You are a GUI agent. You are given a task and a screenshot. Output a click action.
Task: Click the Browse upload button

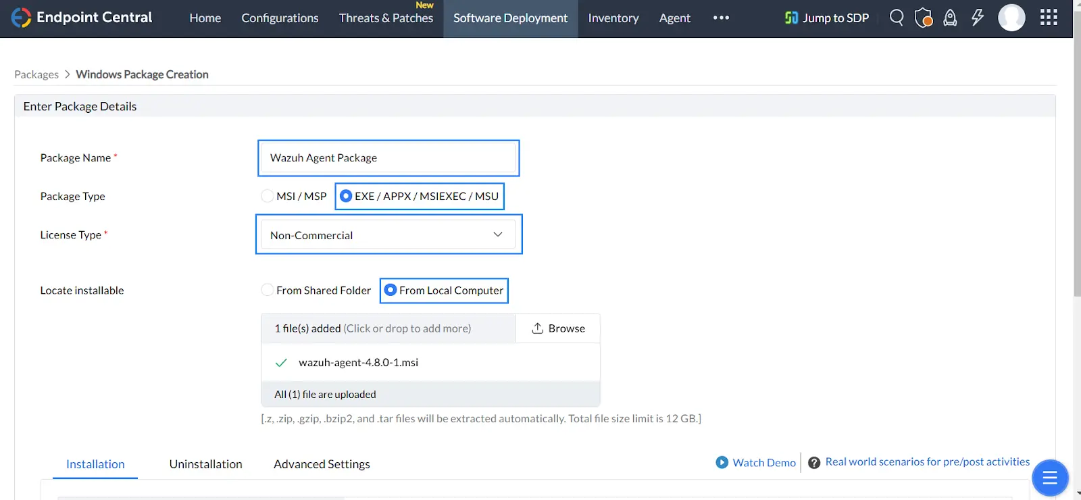(558, 328)
